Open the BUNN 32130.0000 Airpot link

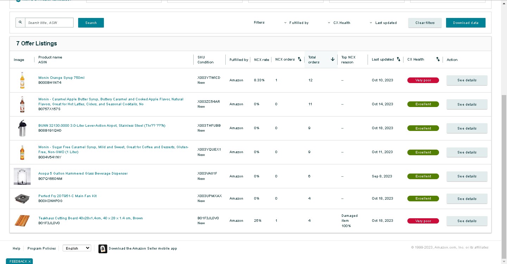tap(102, 126)
